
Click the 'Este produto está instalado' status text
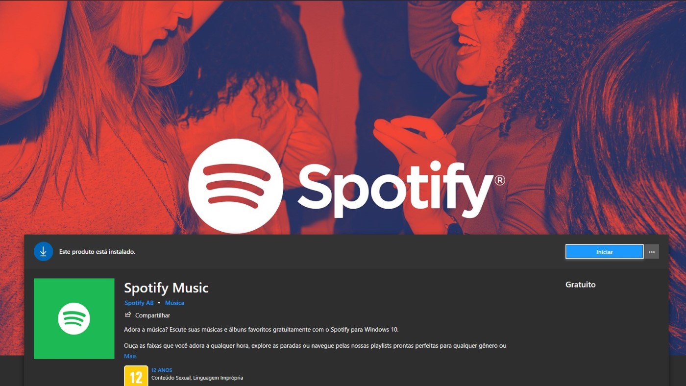tap(97, 252)
